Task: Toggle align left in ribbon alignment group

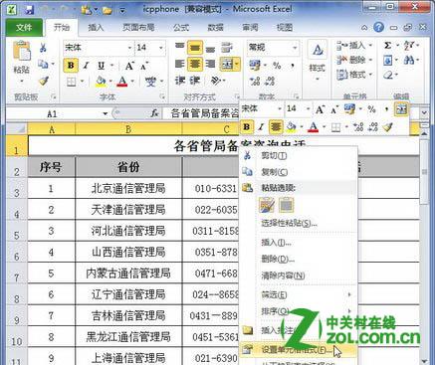Action: coord(179,64)
